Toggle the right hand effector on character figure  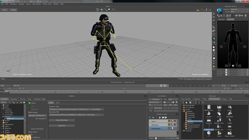coord(221,47)
